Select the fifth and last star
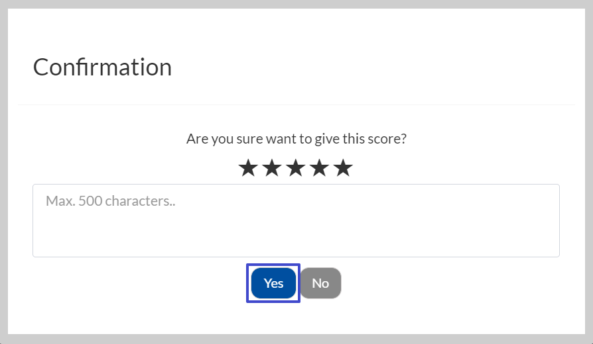 [344, 167]
